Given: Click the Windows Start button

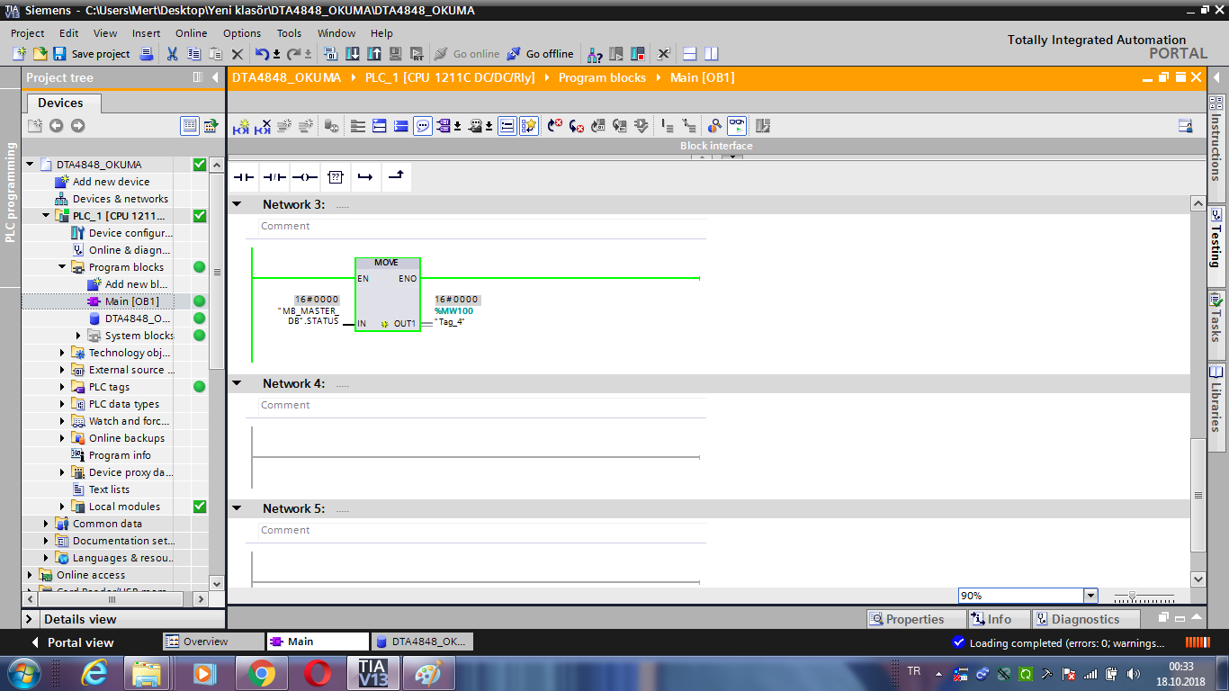Looking at the screenshot, I should click(23, 673).
